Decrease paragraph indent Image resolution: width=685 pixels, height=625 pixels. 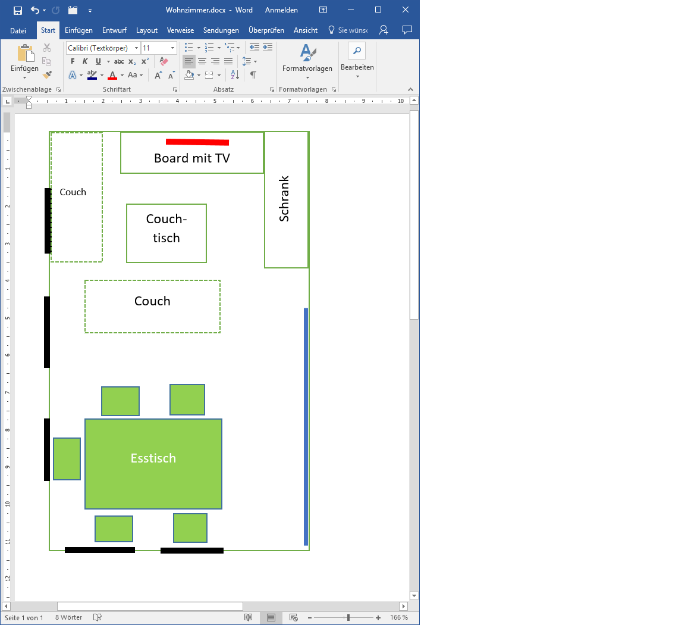click(254, 48)
